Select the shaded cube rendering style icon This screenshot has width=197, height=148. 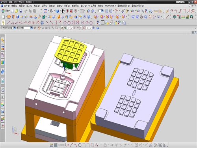57,11
